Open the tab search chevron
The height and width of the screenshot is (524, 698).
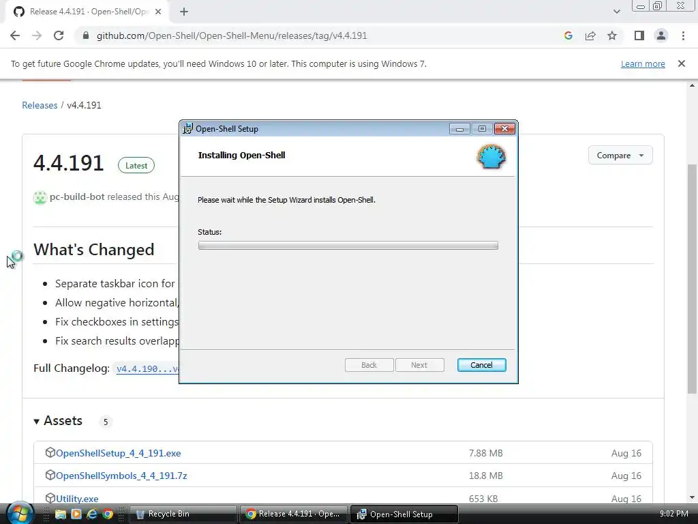click(616, 12)
